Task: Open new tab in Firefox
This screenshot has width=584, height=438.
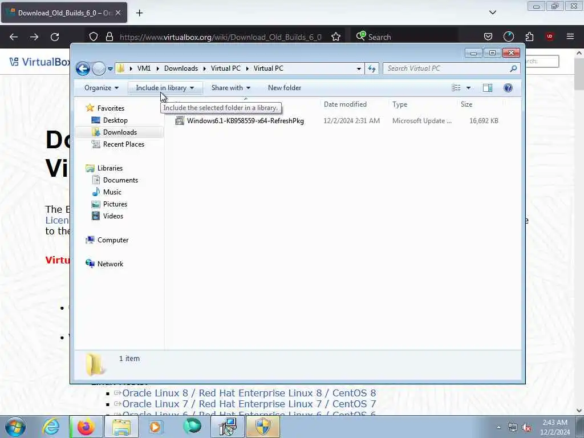Action: (139, 13)
